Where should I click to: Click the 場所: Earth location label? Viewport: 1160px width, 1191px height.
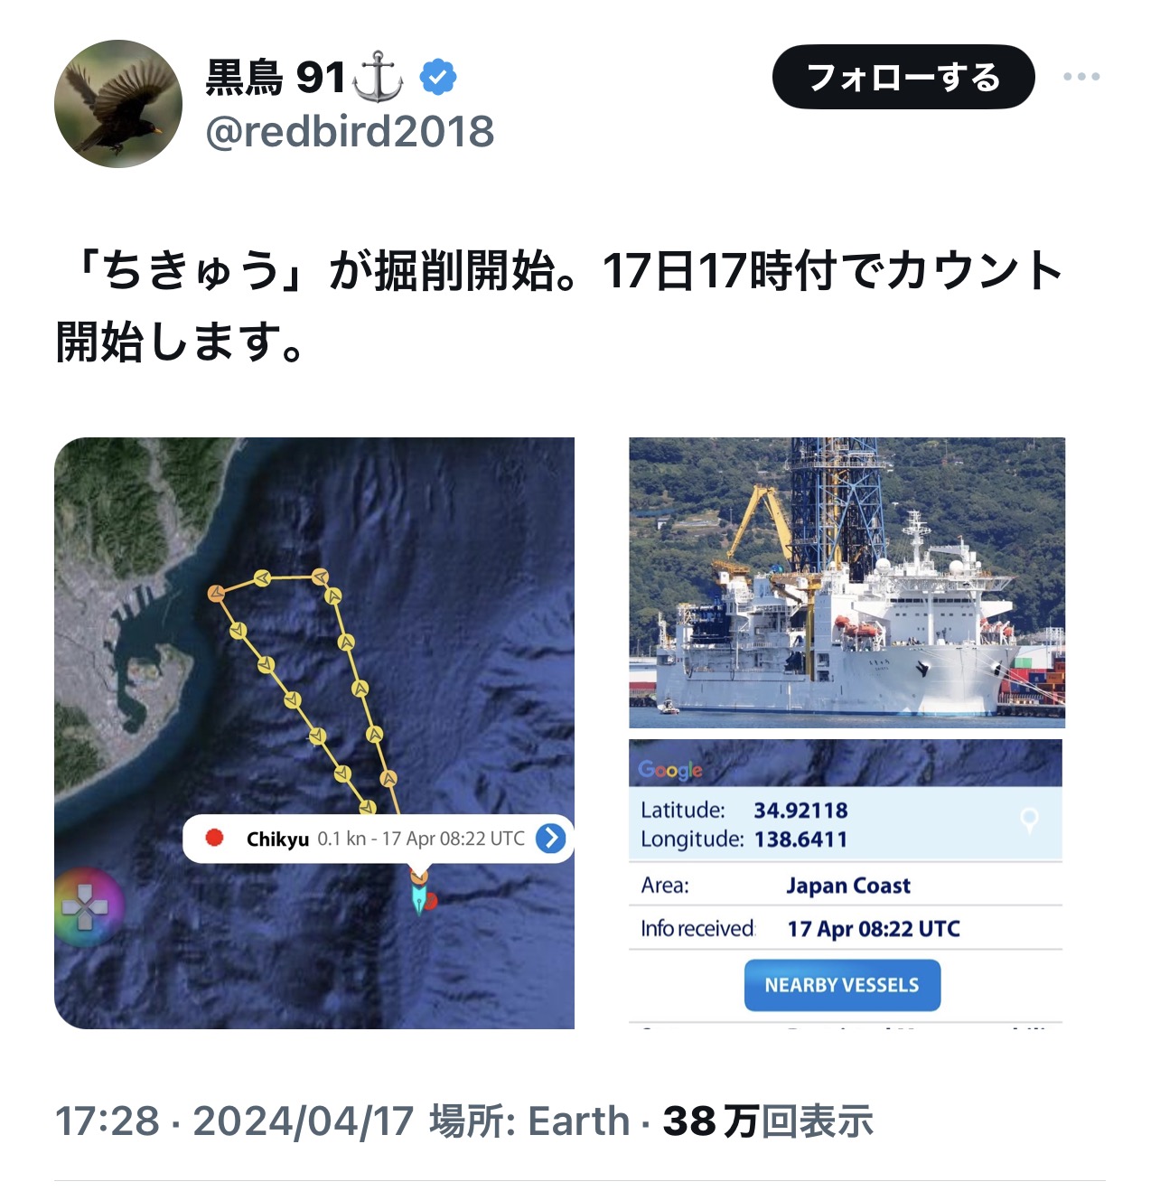coord(529,1121)
